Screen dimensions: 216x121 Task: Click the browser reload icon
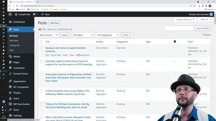tap(17, 6)
